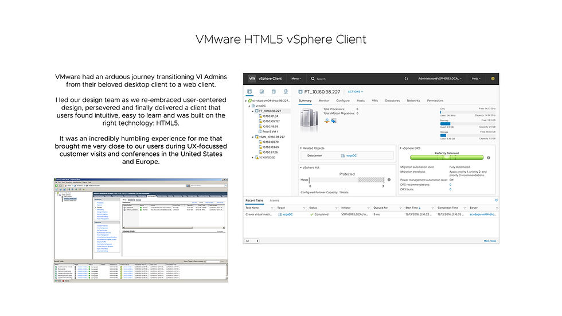562x316 pixels.
Task: Select the VMs and Templates inventory icon
Action: [x=262, y=92]
